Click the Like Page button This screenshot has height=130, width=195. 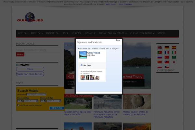click(86, 65)
